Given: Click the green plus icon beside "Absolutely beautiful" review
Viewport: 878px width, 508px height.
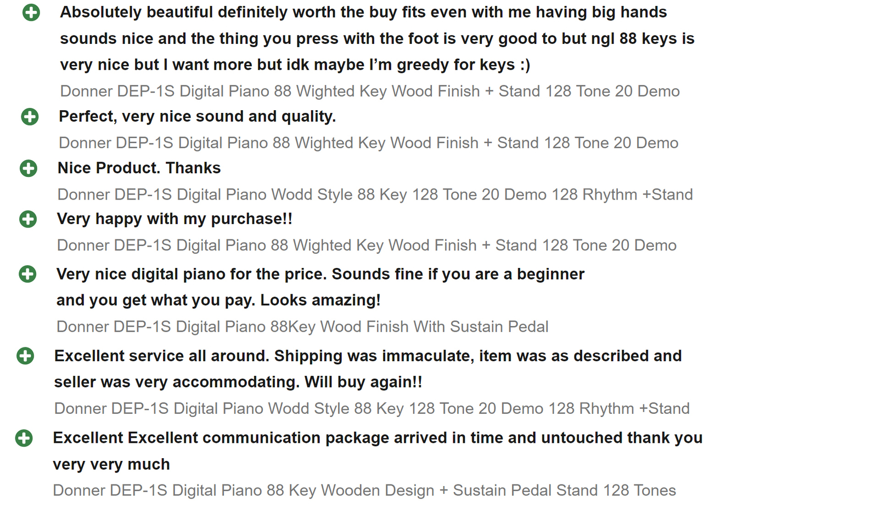Looking at the screenshot, I should (x=31, y=12).
